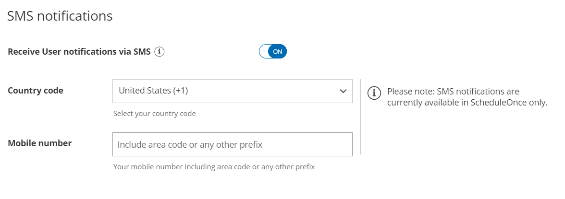
Task: Click the mobile number helper text below the input
Action: [214, 167]
